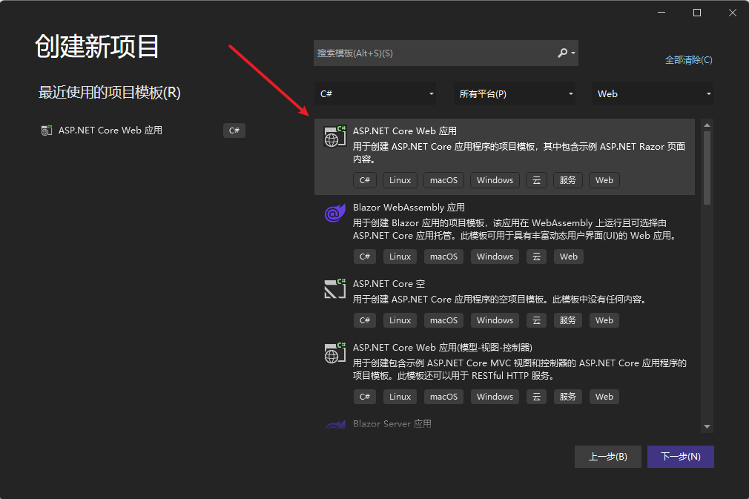Screen dimensions: 749x499
Task: Select Blazor Server 应用 template
Action: coord(504,423)
